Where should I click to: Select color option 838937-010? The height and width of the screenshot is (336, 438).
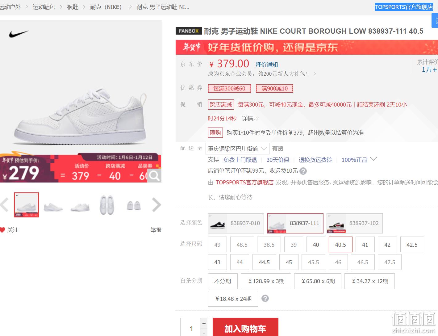236,223
